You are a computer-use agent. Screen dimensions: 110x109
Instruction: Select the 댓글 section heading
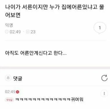tap(18, 78)
